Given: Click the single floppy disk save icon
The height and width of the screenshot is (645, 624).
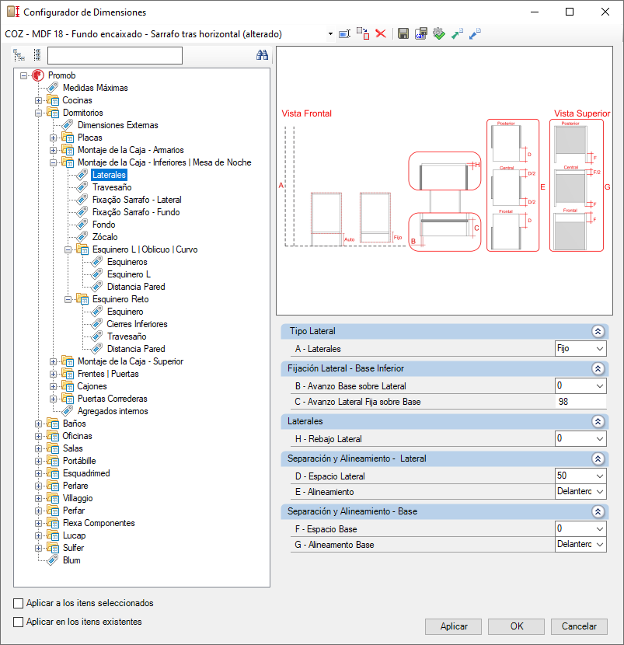Looking at the screenshot, I should (403, 33).
